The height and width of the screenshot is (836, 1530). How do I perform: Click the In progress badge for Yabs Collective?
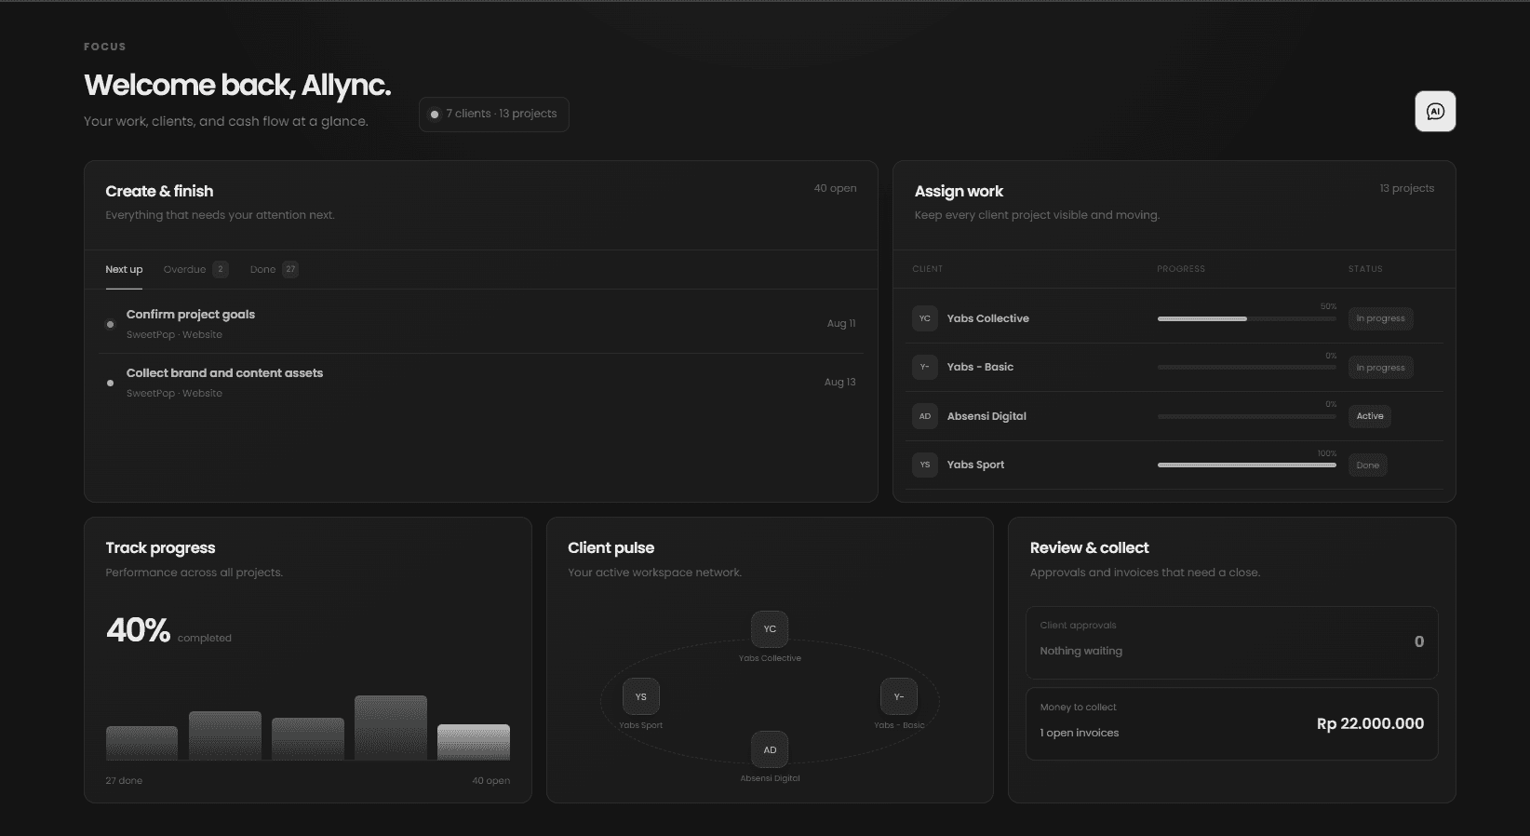[x=1380, y=318]
